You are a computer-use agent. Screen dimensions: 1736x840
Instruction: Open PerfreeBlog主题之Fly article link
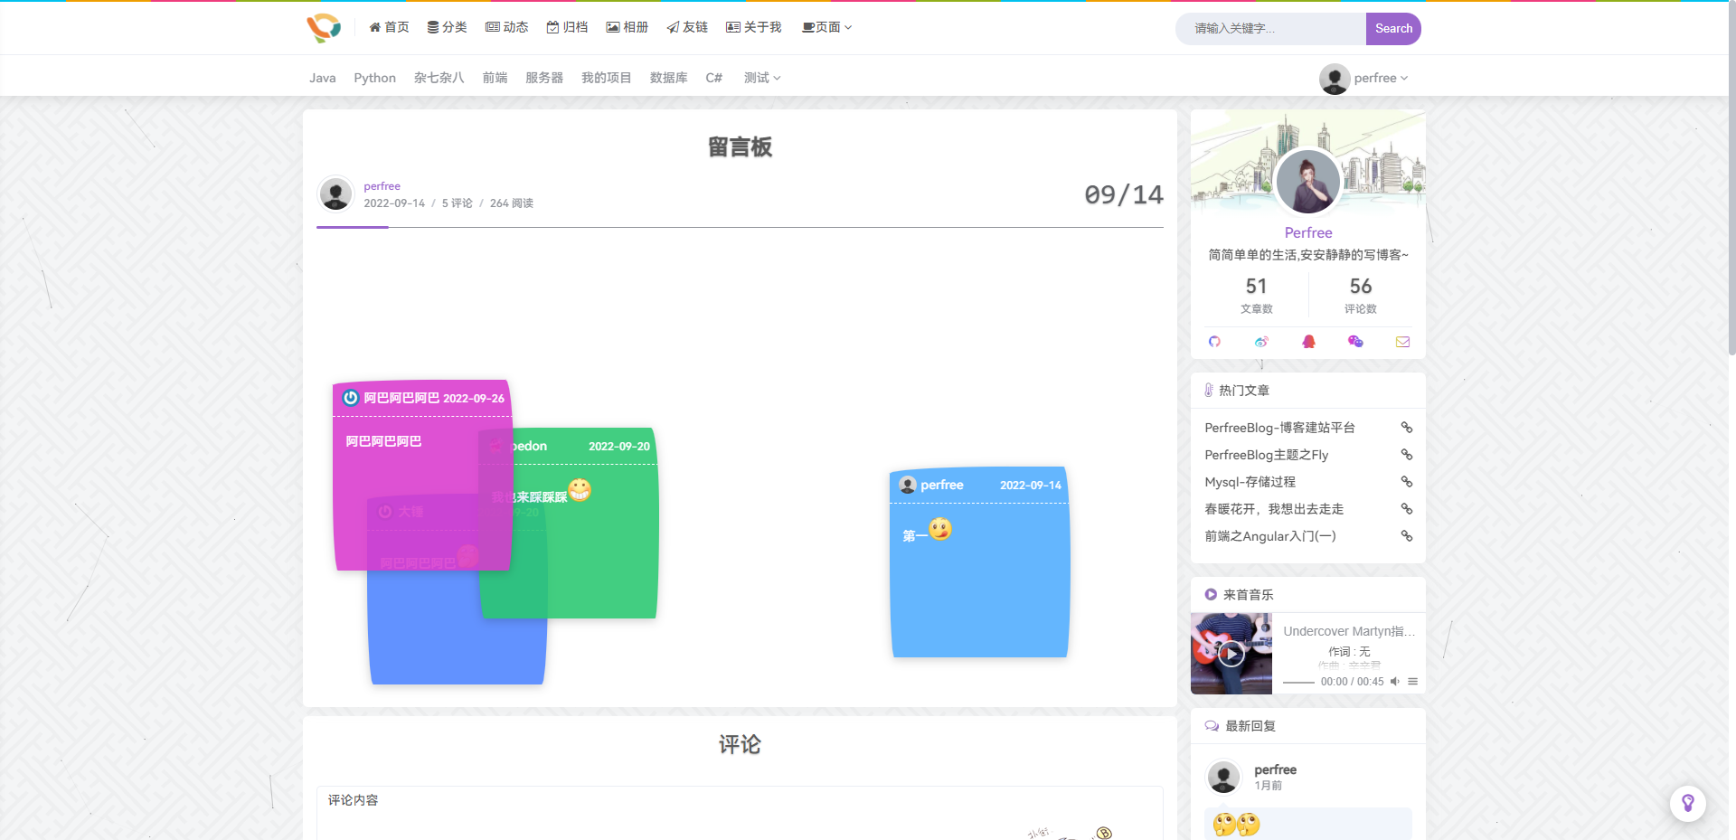coord(1267,455)
